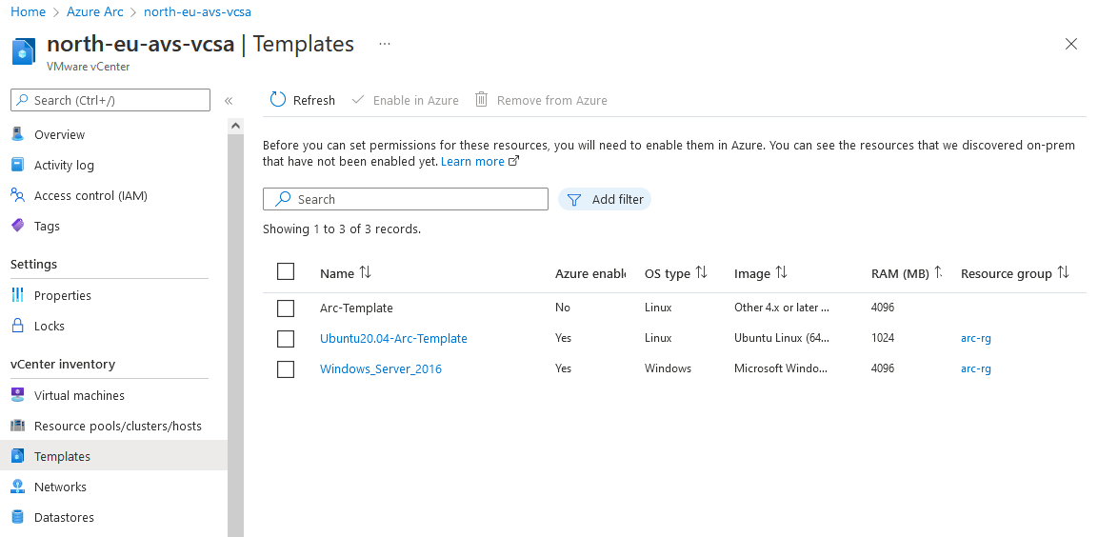Sort by the RAM (MB) column

coord(907,273)
